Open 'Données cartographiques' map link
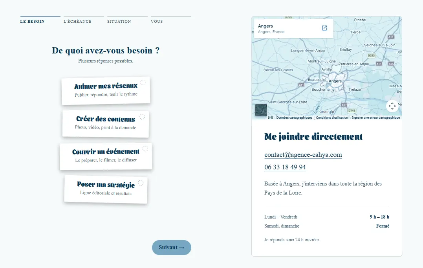423x268 pixels. (x=294, y=117)
